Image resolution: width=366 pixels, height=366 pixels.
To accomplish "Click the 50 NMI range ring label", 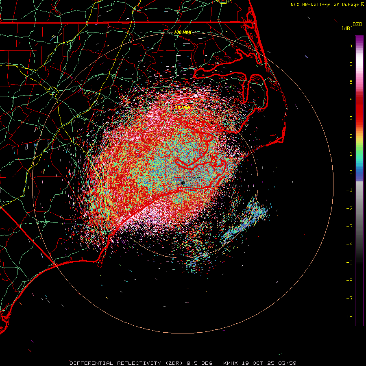I will [x=183, y=108].
